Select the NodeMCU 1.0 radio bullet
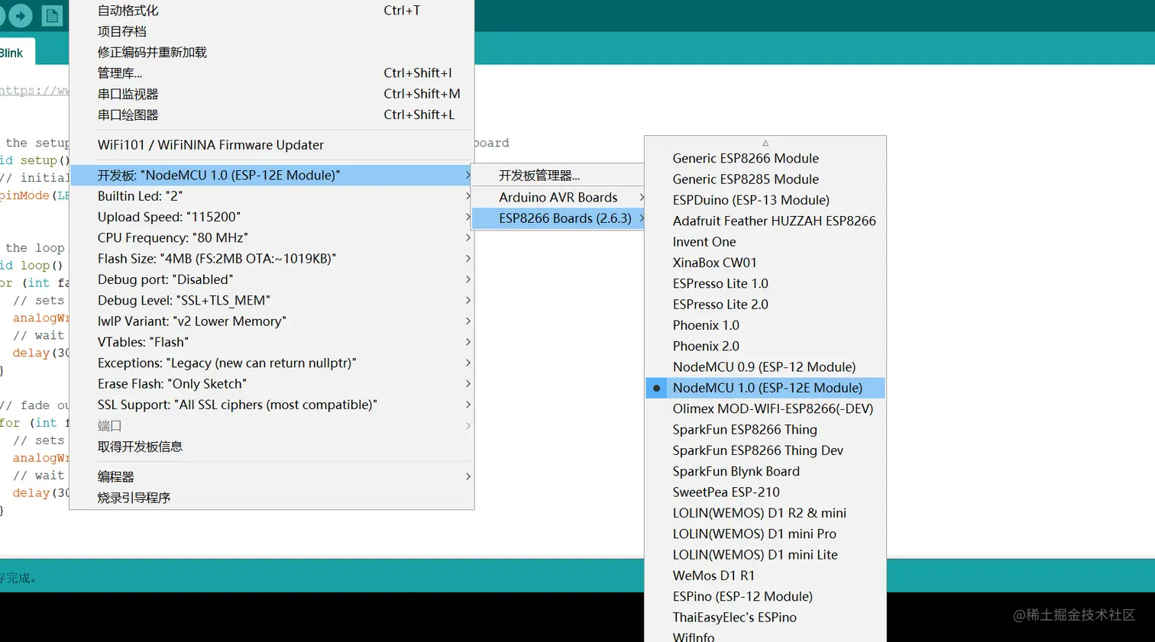Screen dimensions: 1155x642 click(x=656, y=388)
